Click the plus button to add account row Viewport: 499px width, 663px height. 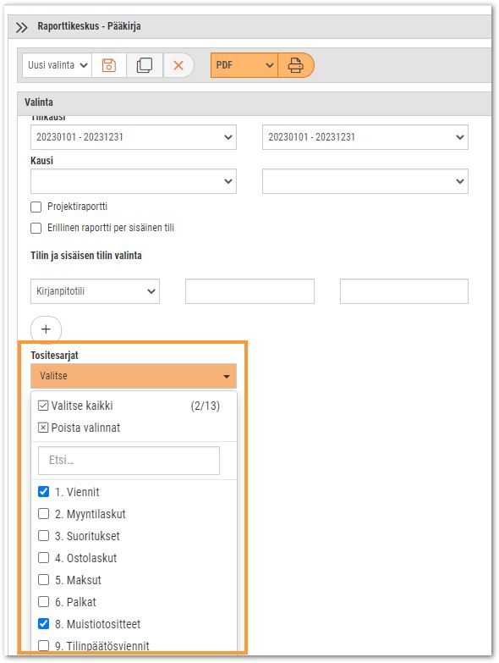(x=46, y=329)
